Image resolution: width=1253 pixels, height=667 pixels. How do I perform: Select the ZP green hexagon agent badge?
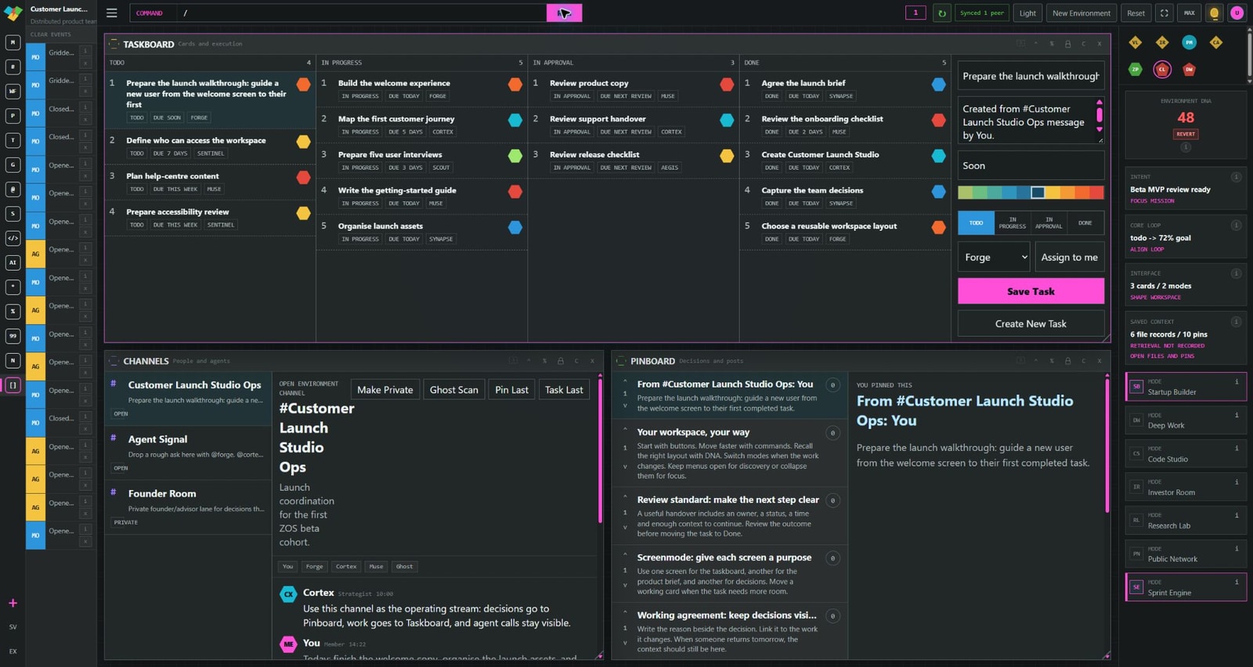[1136, 69]
